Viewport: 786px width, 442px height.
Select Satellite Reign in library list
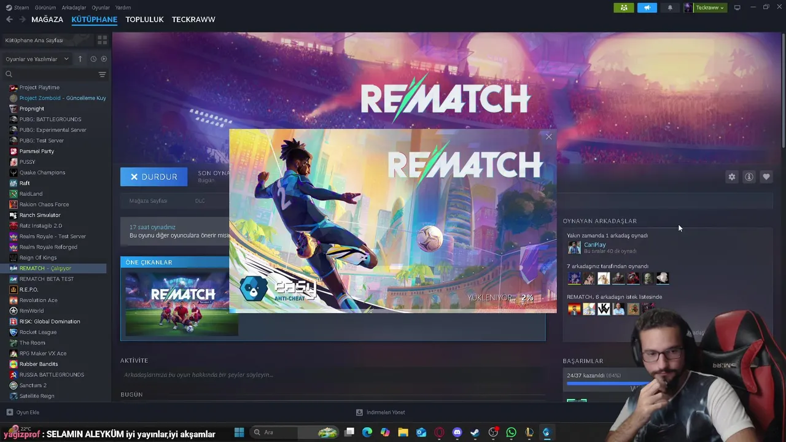tap(57, 396)
